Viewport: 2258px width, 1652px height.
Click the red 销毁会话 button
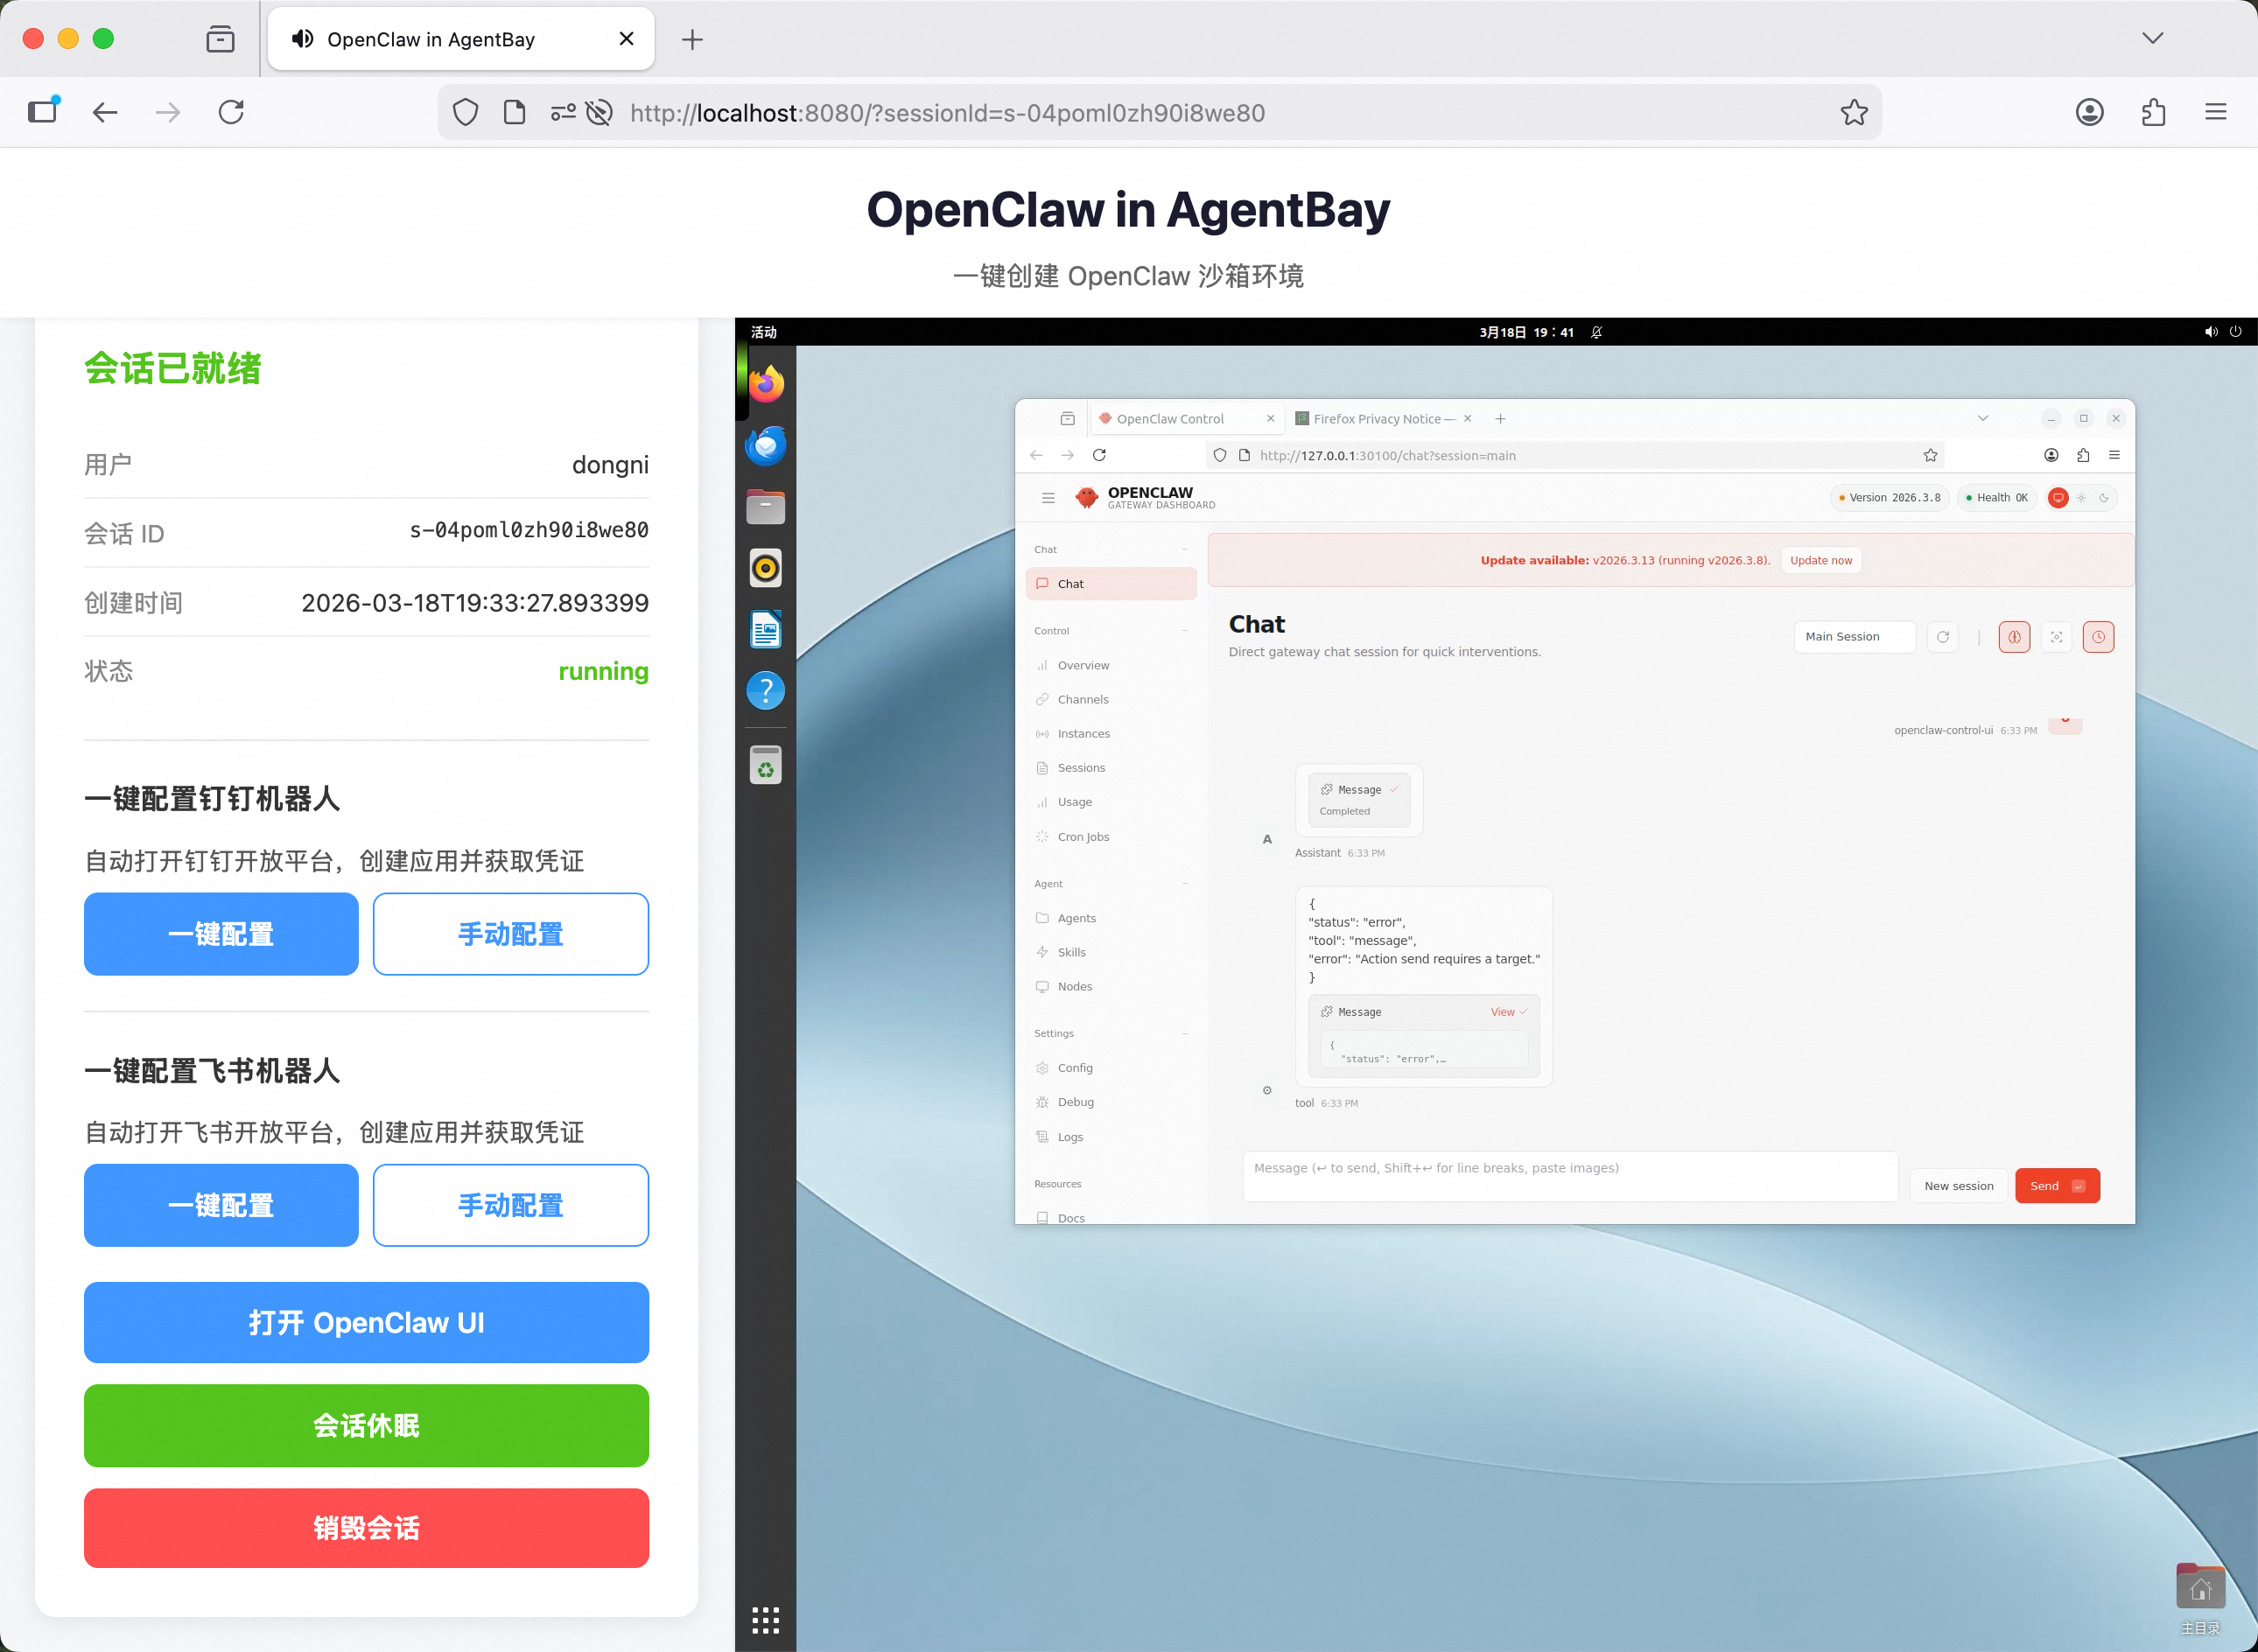click(x=366, y=1528)
